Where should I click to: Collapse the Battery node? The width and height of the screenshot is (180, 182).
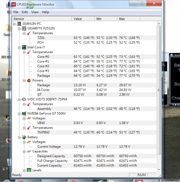(19, 137)
